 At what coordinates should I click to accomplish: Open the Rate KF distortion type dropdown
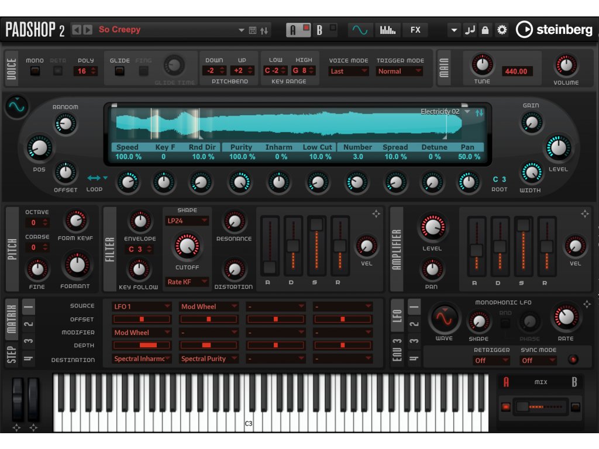pos(187,282)
